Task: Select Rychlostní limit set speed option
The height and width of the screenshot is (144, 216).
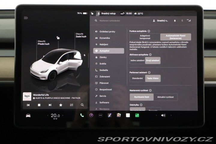Action: [142, 97]
